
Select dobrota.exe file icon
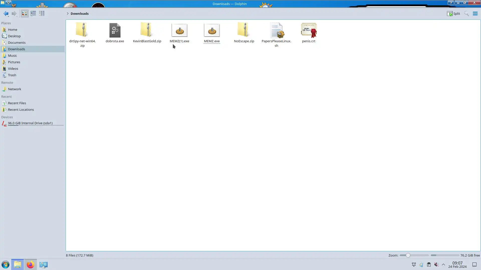pos(115,30)
